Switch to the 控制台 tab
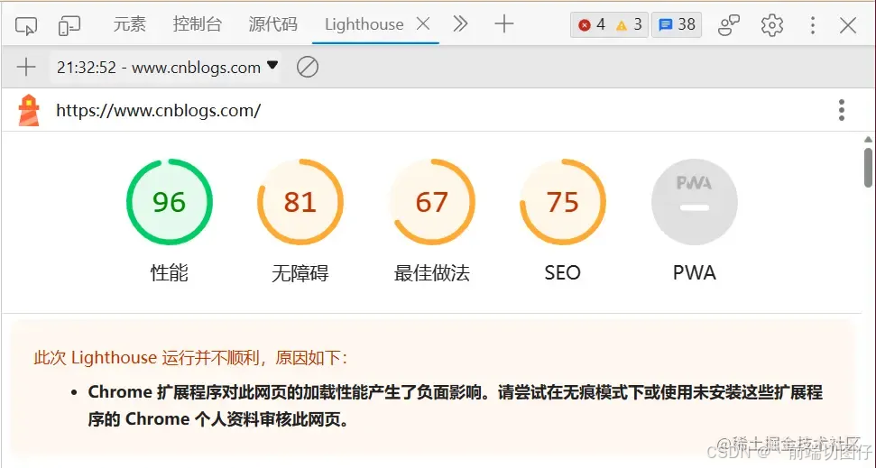This screenshot has height=468, width=876. [198, 24]
